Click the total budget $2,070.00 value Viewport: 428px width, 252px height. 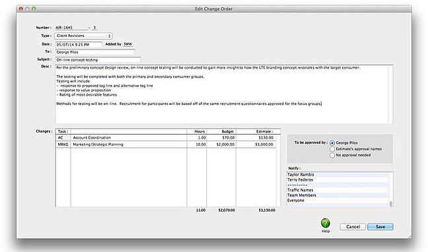pos(227,210)
